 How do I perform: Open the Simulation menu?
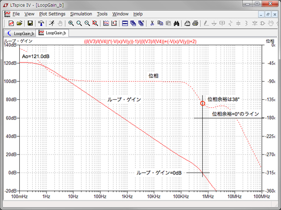pos(81,14)
